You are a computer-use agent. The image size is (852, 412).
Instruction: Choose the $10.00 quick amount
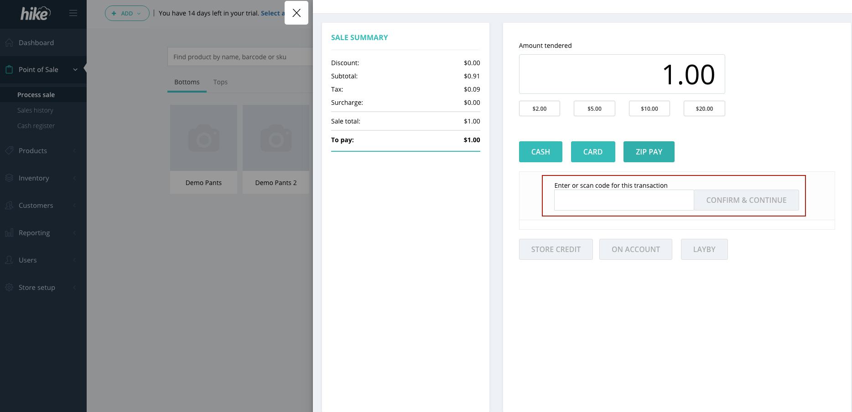(649, 108)
